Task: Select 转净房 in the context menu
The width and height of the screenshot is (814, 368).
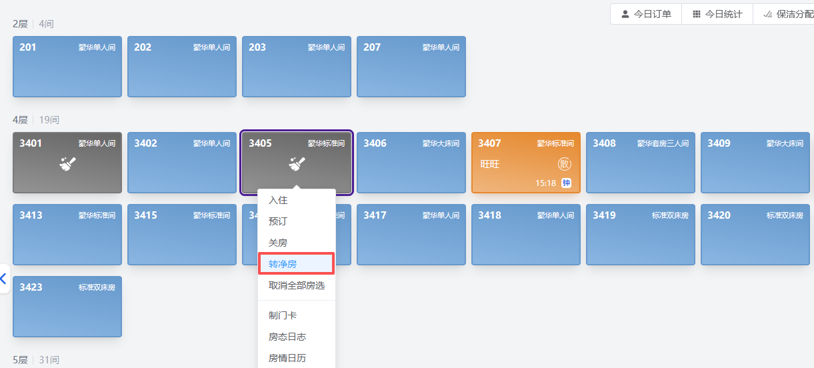Action: (297, 264)
